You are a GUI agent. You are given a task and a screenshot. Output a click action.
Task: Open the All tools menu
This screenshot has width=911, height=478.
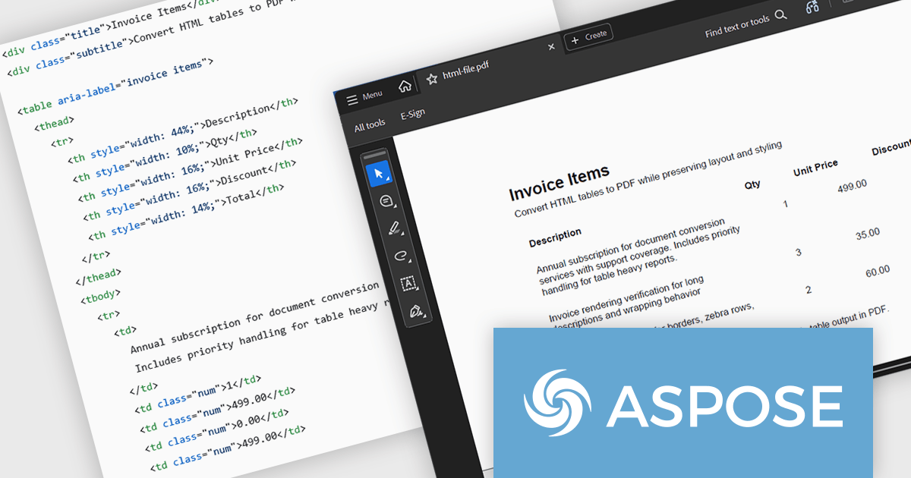(370, 124)
